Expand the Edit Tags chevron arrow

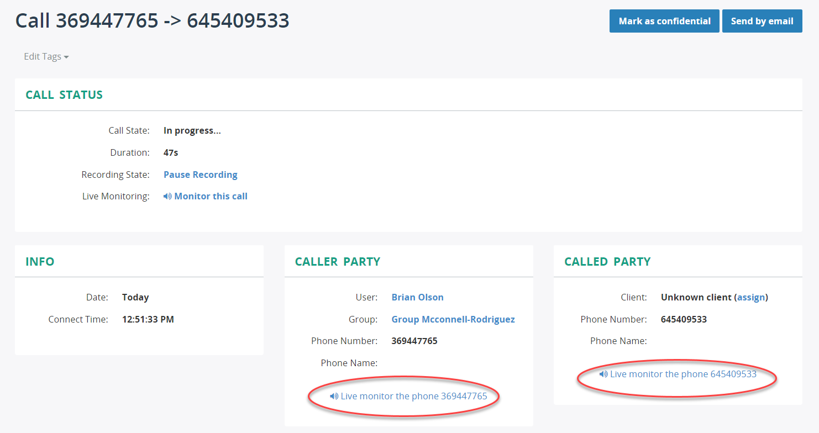click(66, 57)
